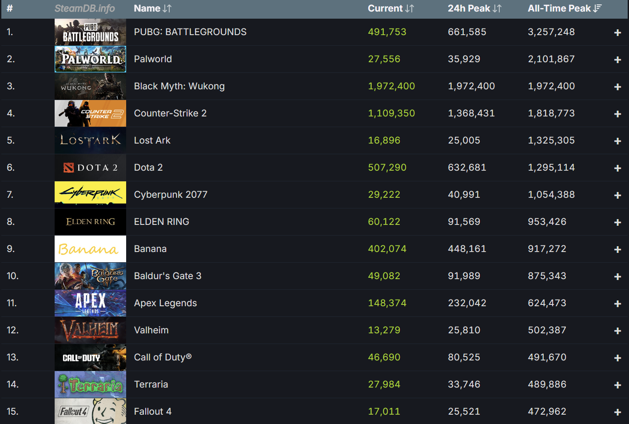Open the Baldur's Gate 3 thumbnail

pos(90,276)
